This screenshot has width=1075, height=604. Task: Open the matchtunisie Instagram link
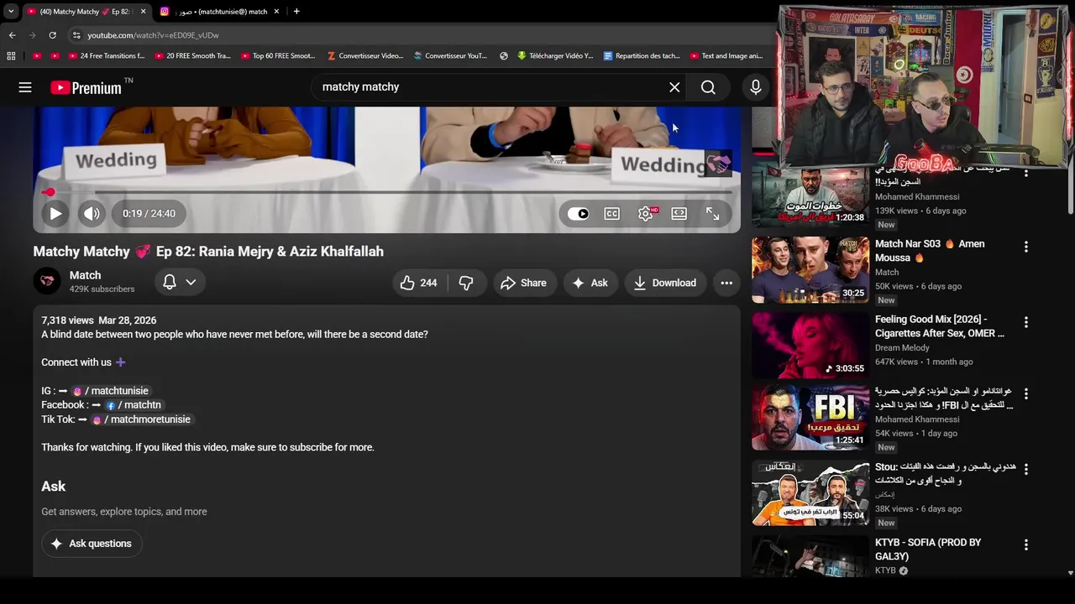click(x=111, y=391)
